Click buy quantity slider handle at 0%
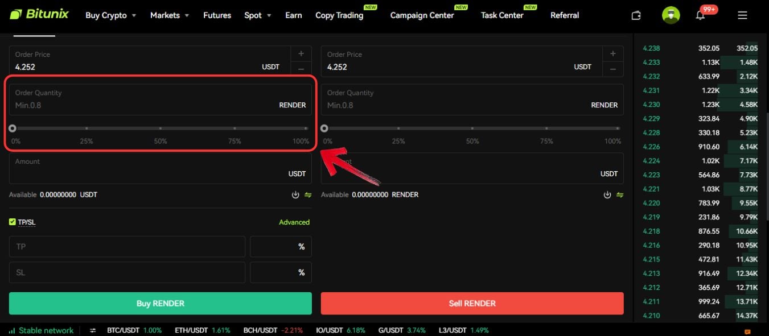Image resolution: width=769 pixels, height=336 pixels. (x=13, y=128)
